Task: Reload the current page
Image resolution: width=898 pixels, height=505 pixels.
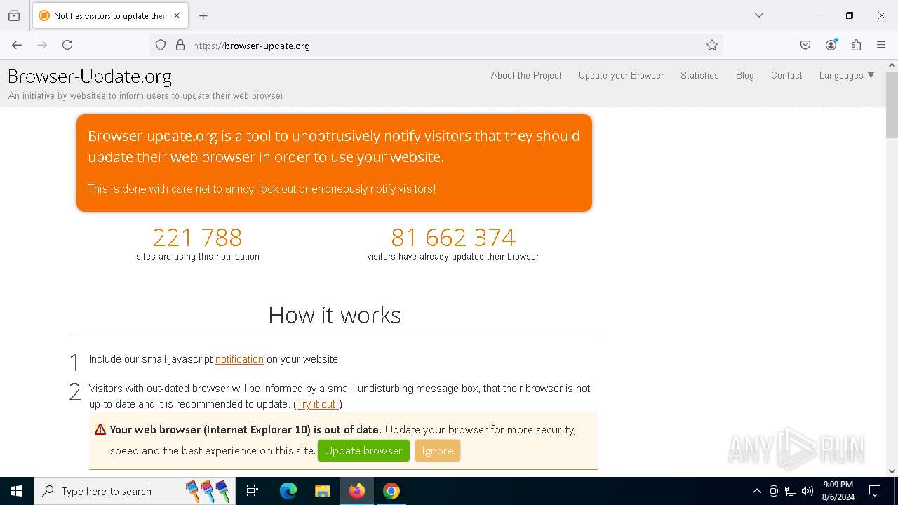Action: [67, 45]
